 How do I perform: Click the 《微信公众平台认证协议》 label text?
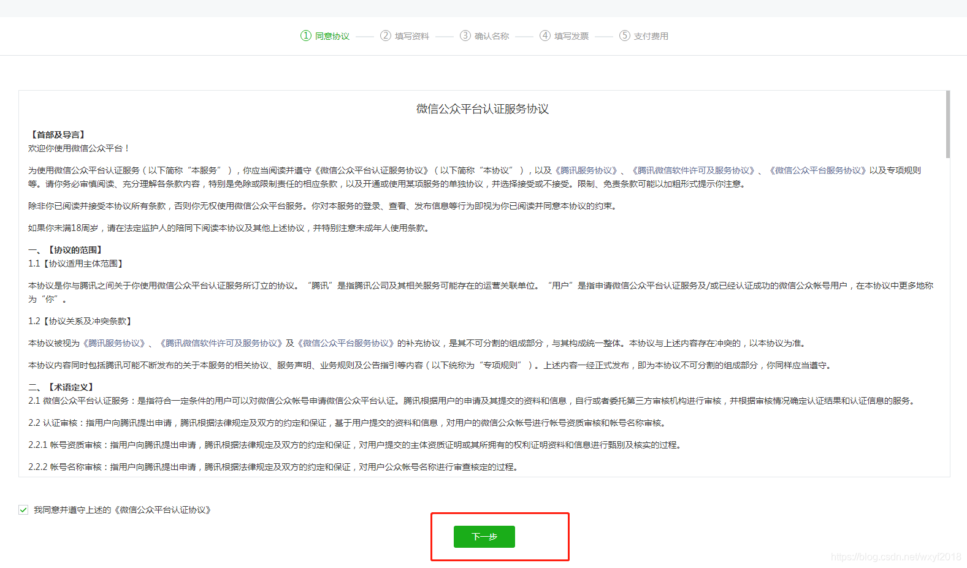163,510
